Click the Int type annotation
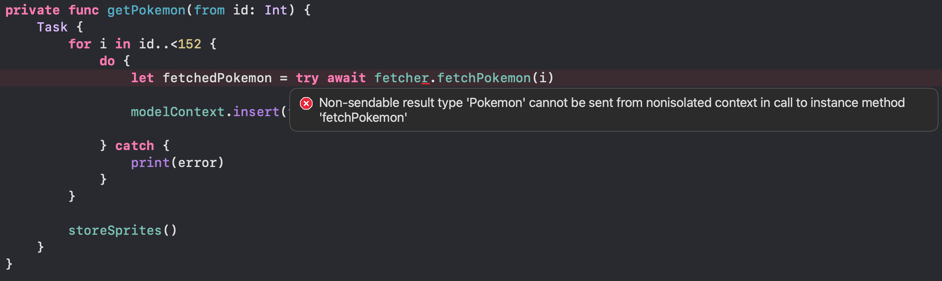This screenshot has width=942, height=281. [276, 10]
